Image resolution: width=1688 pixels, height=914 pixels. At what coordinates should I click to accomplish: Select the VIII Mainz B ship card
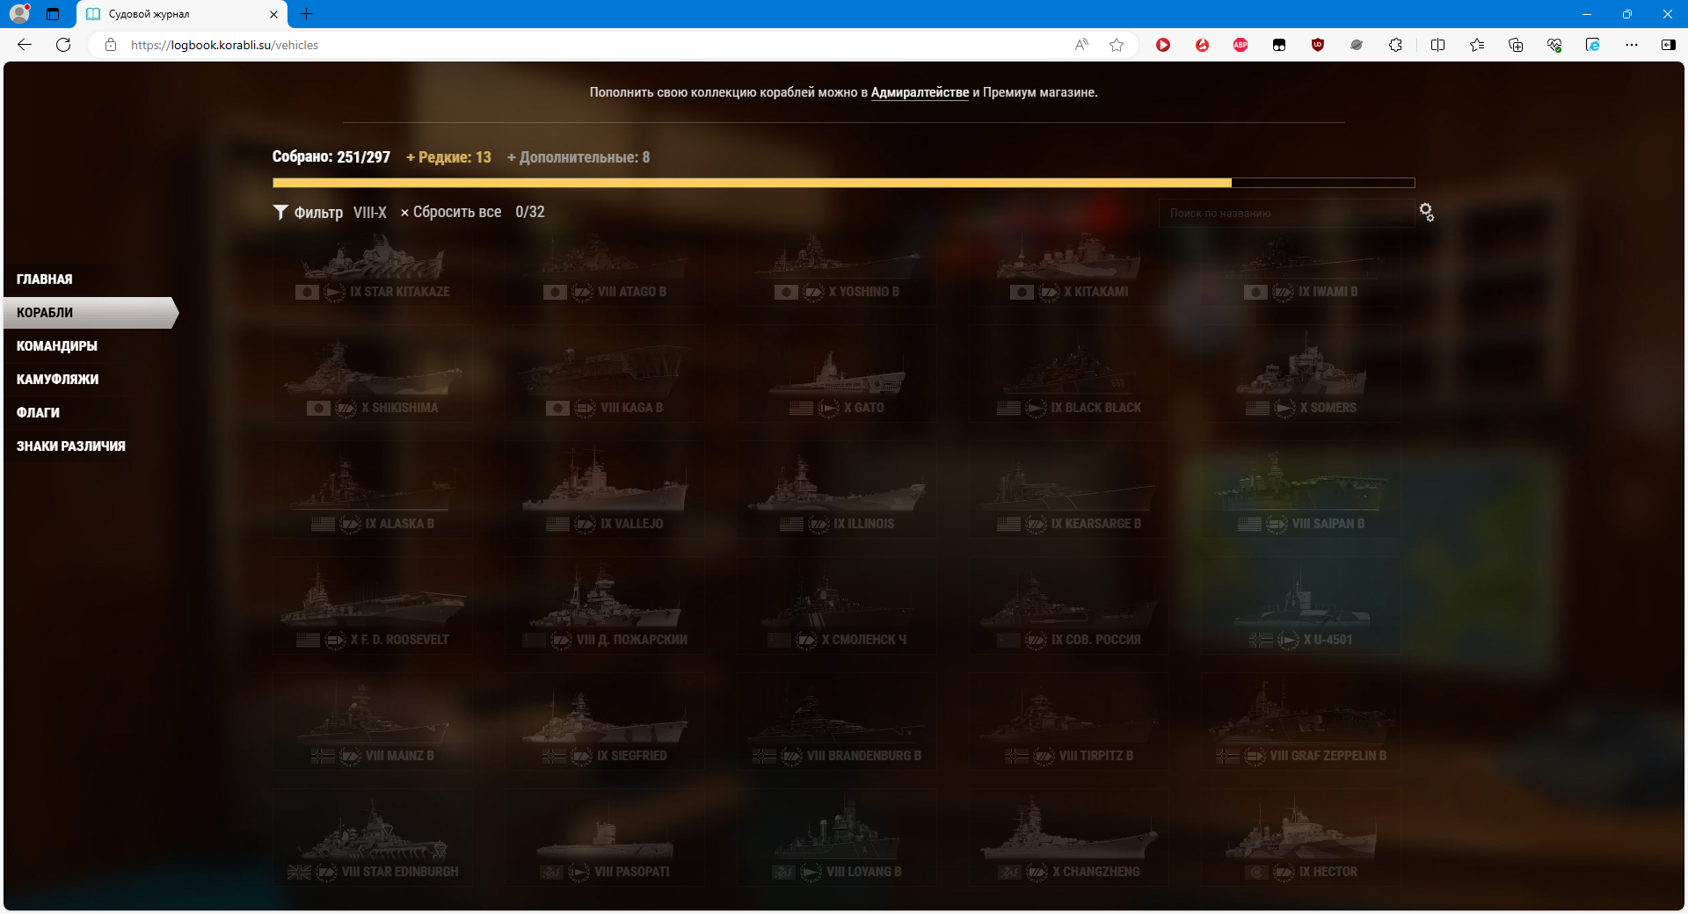(373, 722)
